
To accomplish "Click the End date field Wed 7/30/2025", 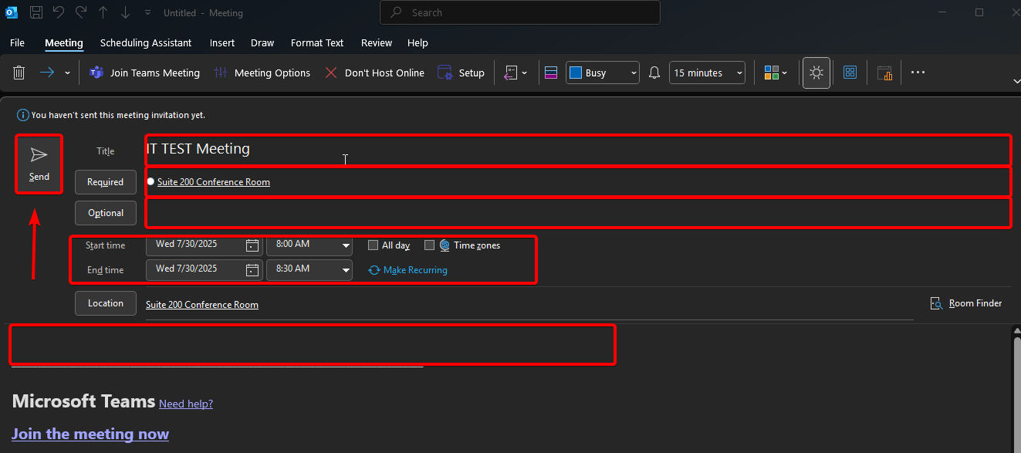I will [194, 269].
